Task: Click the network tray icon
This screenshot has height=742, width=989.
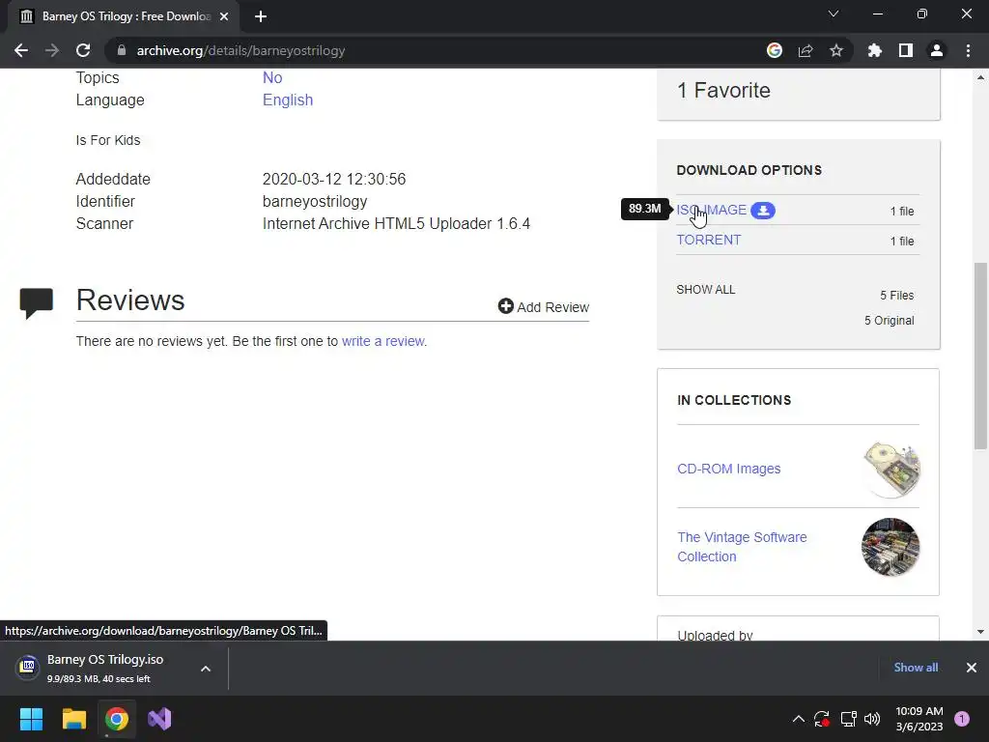Action: [848, 719]
